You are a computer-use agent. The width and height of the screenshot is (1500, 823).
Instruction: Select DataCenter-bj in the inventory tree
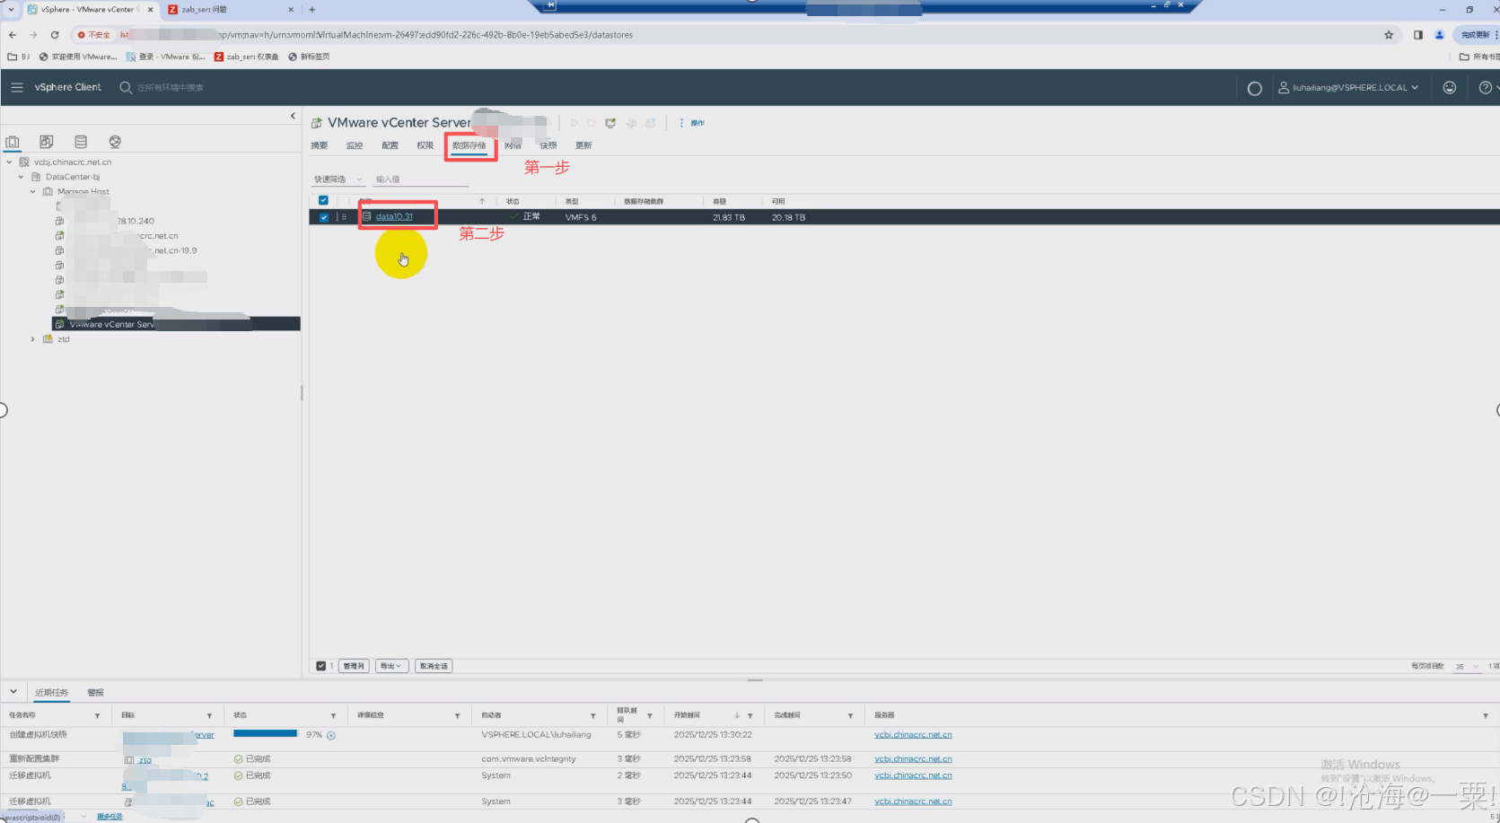(73, 177)
